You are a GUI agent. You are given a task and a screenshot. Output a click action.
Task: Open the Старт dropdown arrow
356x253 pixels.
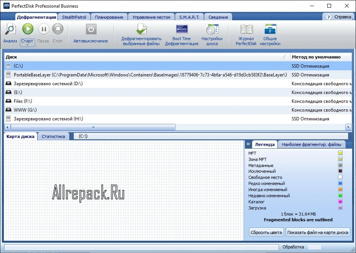[27, 45]
